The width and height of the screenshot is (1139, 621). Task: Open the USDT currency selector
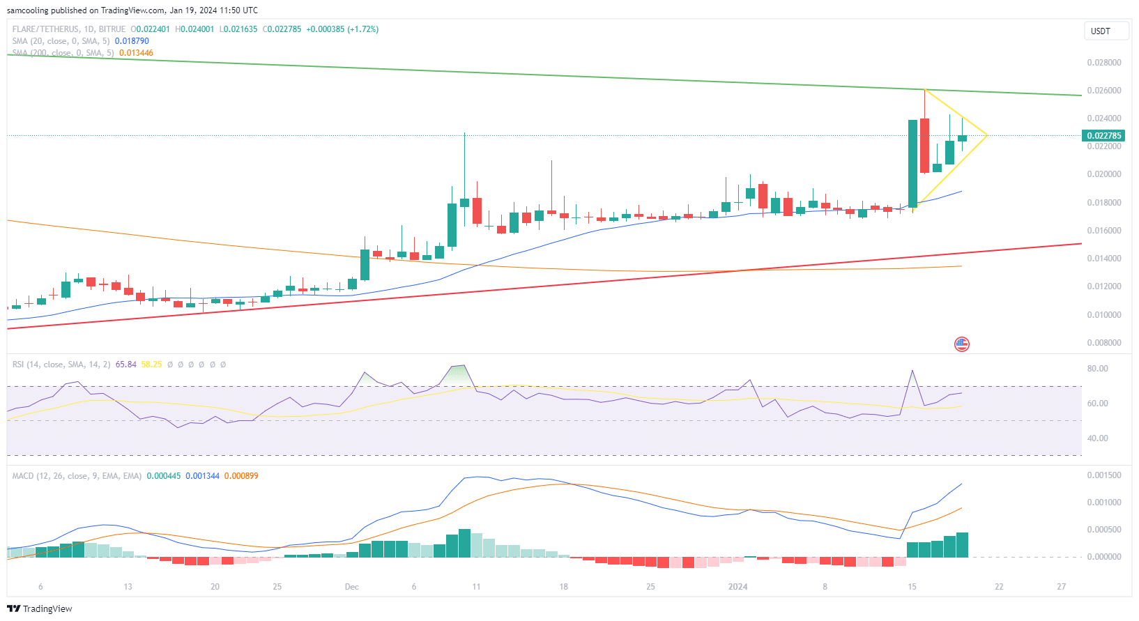[x=1106, y=31]
